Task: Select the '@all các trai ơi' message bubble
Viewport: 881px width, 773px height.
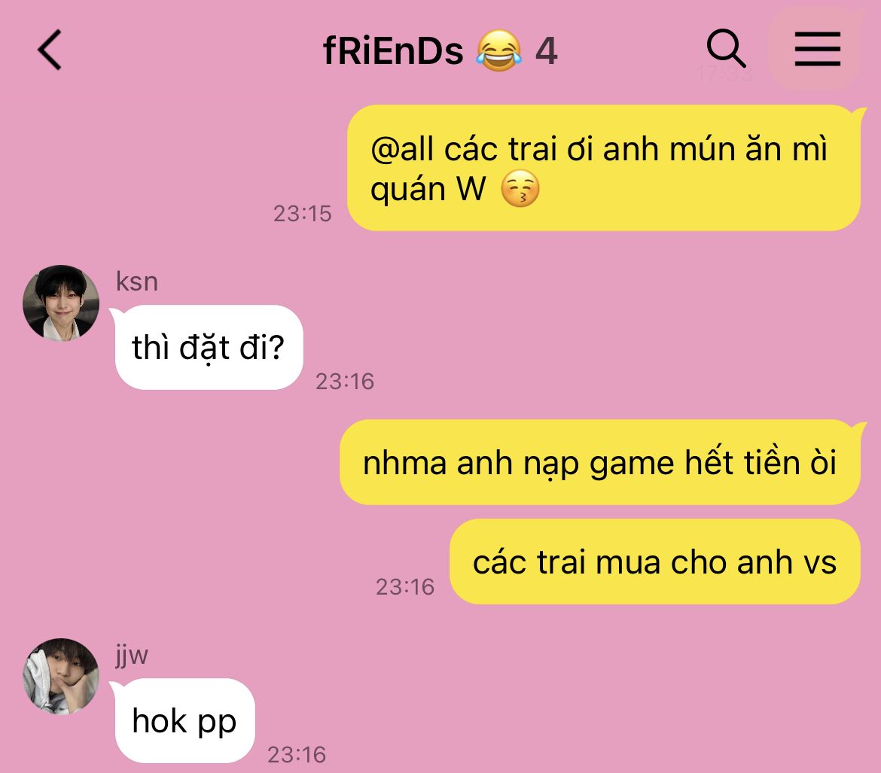Action: tap(605, 168)
